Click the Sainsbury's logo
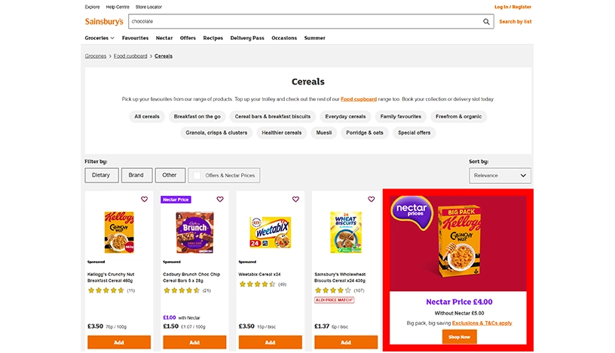 104,22
